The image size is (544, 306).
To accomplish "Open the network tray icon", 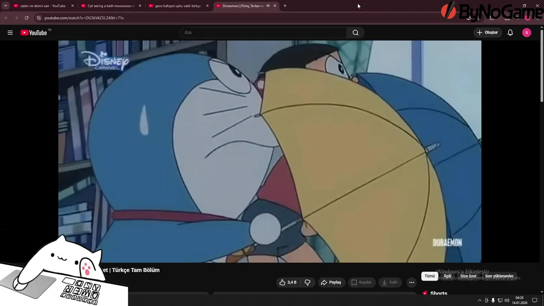I will (x=500, y=300).
